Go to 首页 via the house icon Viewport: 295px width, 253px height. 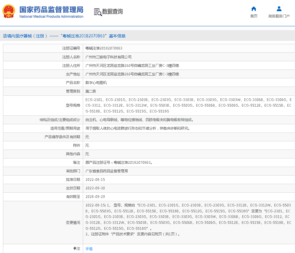point(253,9)
